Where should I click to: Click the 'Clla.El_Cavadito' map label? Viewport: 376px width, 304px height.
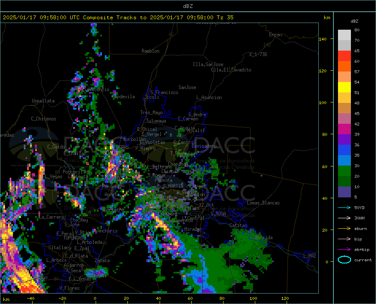(231, 70)
